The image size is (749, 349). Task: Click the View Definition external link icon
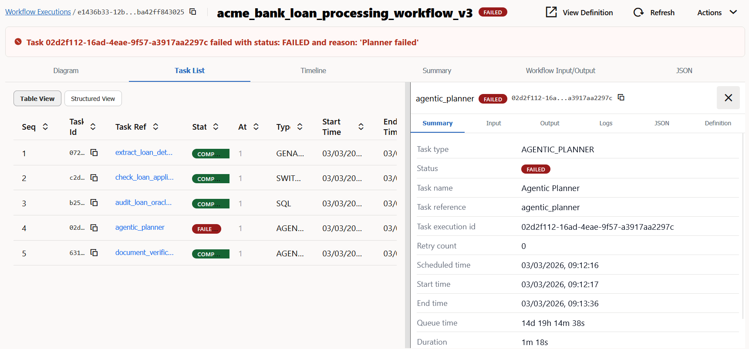(x=551, y=12)
